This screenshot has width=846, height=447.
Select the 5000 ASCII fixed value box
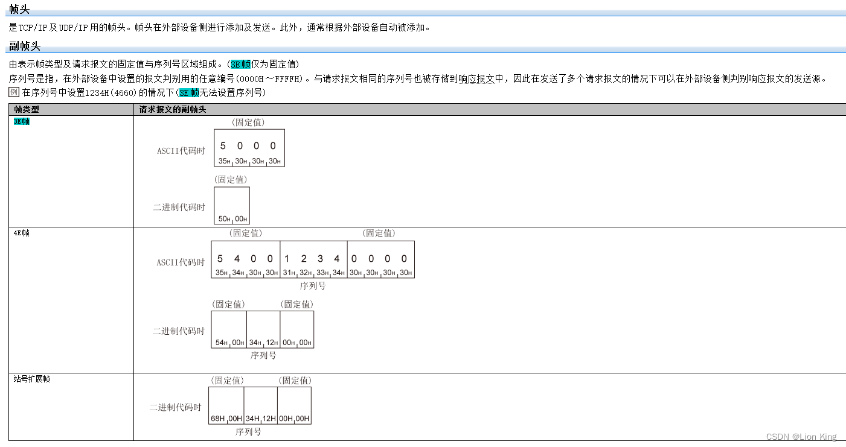tap(249, 147)
